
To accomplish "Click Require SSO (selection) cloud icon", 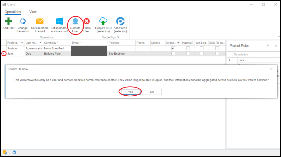I will click(103, 21).
